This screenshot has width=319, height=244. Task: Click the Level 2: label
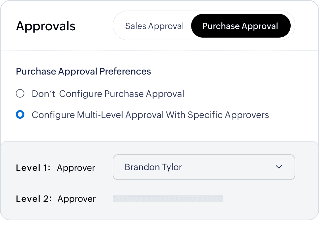point(34,199)
